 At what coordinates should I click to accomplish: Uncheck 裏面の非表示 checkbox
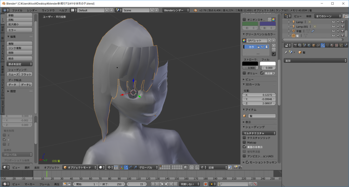pyautogui.click(x=244, y=147)
